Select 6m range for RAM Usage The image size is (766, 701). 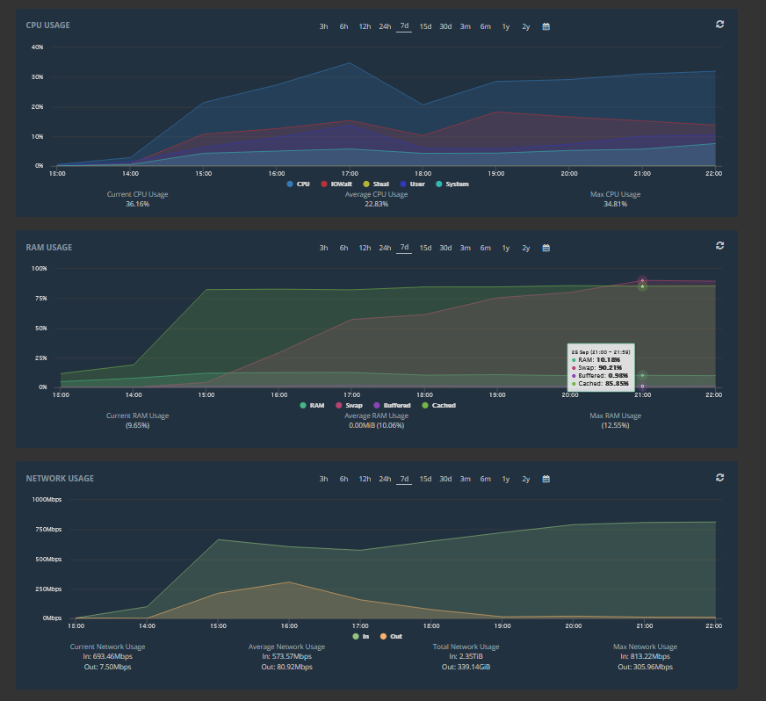485,248
